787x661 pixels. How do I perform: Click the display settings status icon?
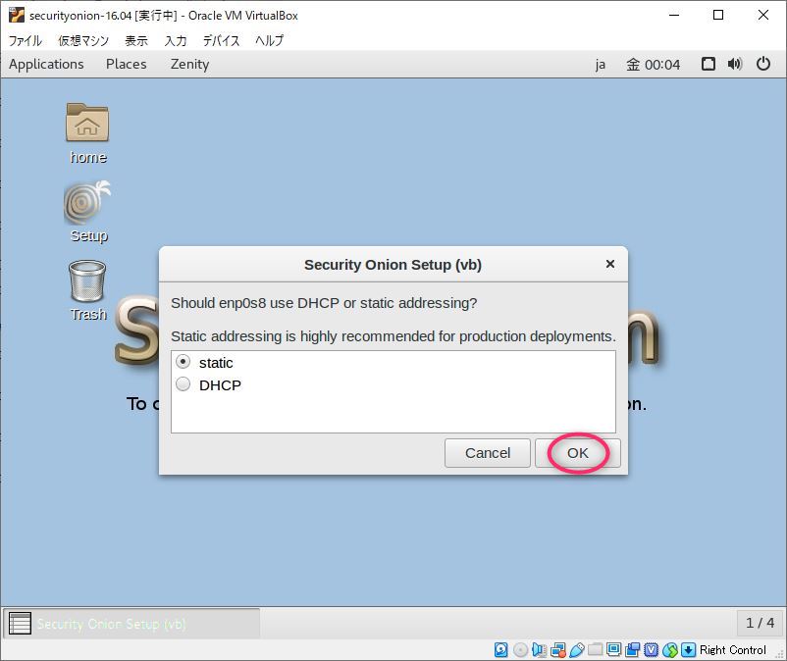614,650
